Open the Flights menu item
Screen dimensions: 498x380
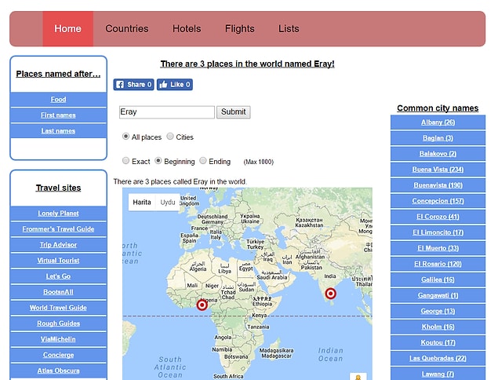point(240,28)
